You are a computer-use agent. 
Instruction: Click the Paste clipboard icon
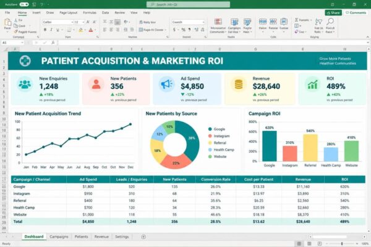7,22
